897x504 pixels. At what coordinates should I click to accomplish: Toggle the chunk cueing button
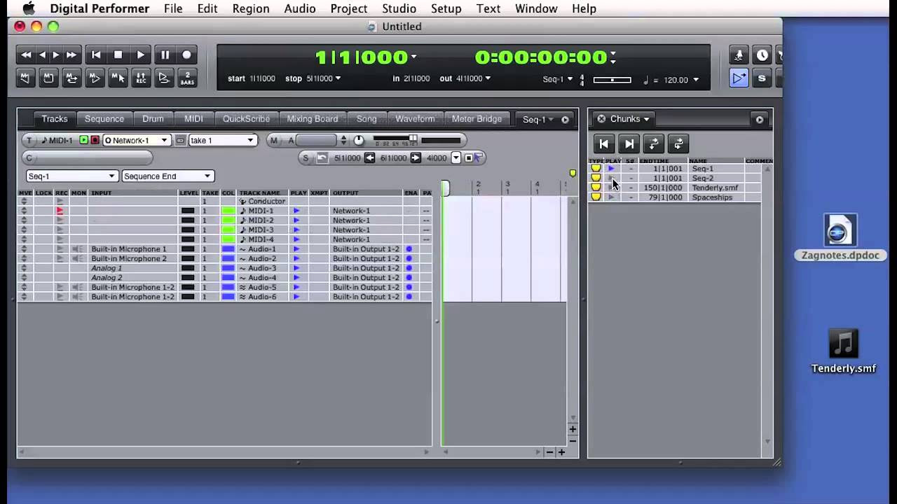coord(678,144)
